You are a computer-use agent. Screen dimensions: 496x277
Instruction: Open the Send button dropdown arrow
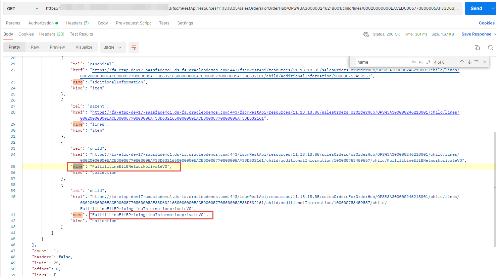pos(492,8)
